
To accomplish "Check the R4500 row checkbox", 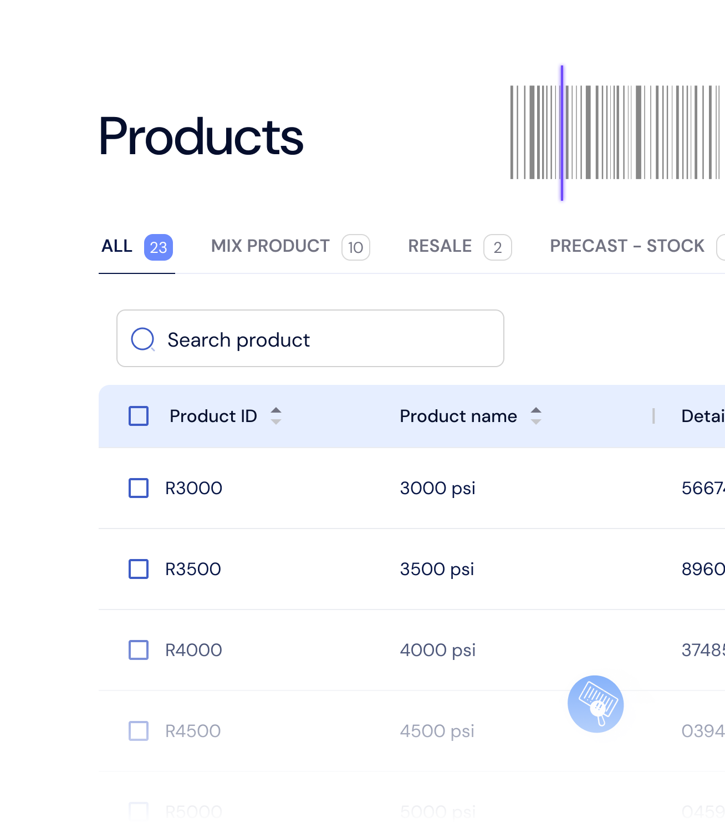I will click(x=139, y=731).
